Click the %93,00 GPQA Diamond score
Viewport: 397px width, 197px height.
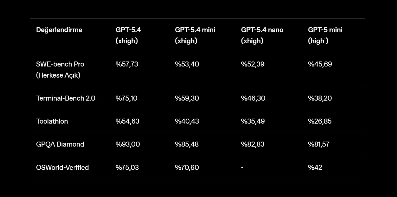coord(128,144)
